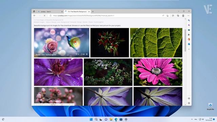Open a new browser tab

pos(93,12)
